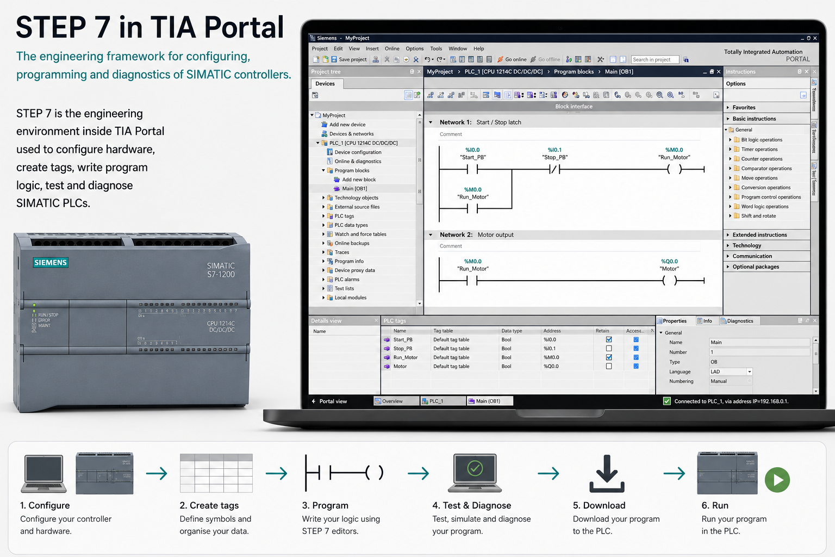Click the icon under Devices tab at left
This screenshot has width=835, height=557.
tap(315, 95)
